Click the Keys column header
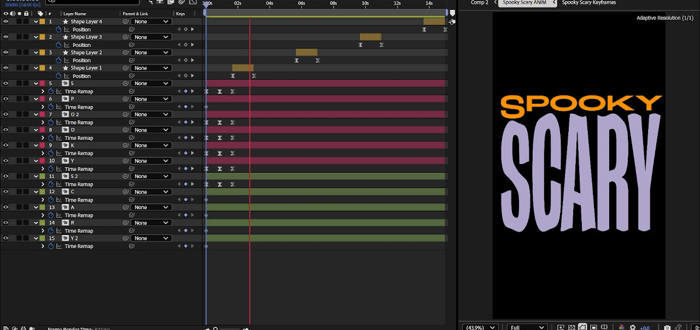Viewport: 700px width, 330px height. coord(180,14)
